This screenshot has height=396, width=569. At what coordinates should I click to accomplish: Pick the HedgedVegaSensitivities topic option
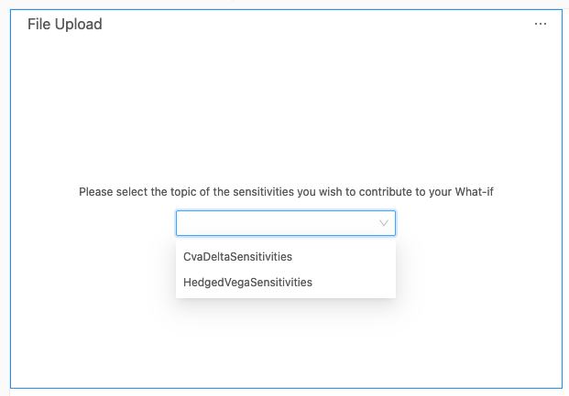(247, 283)
